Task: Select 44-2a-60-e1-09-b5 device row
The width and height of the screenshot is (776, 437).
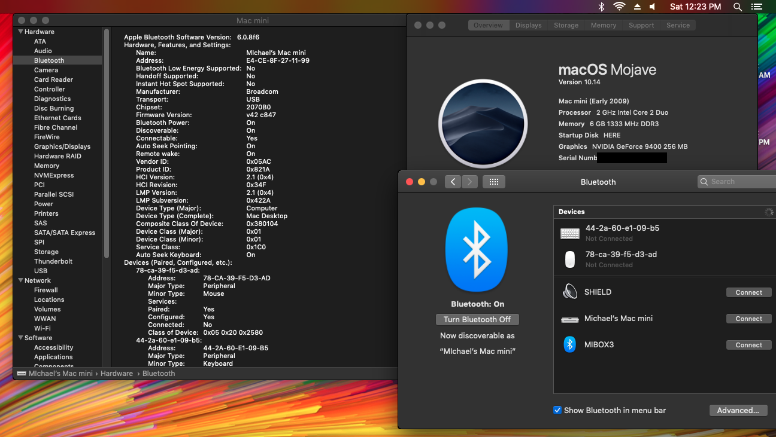Action: (663, 233)
